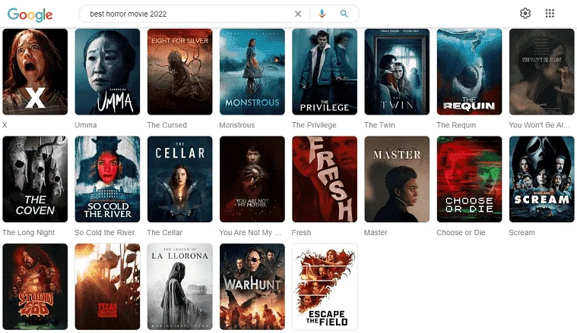Open settings via the gear icon
Viewport: 577px width, 333px height.
[x=525, y=14]
